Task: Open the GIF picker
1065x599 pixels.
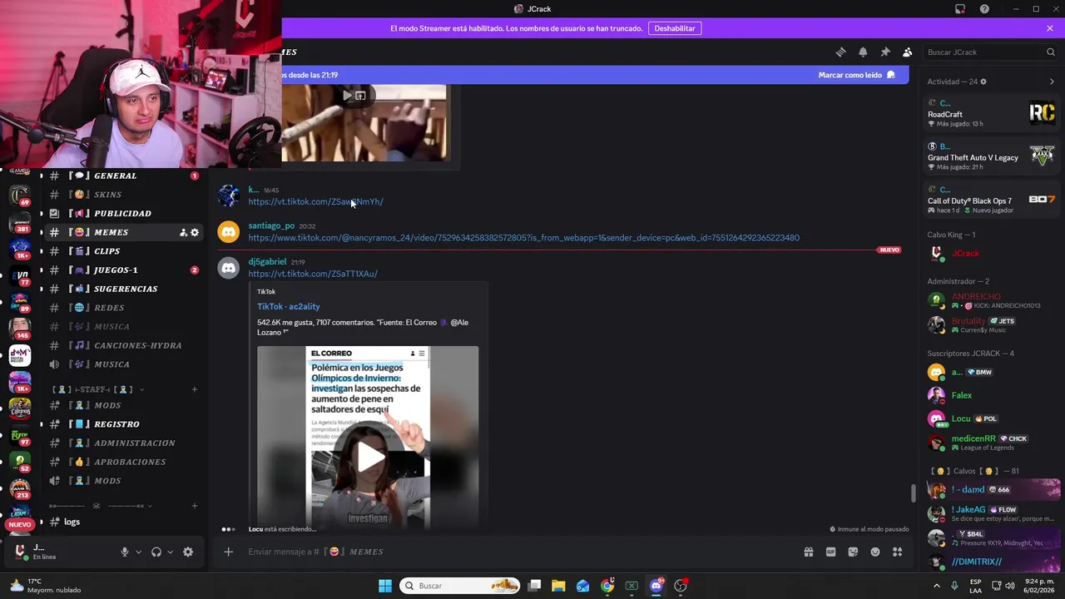Action: 830,552
